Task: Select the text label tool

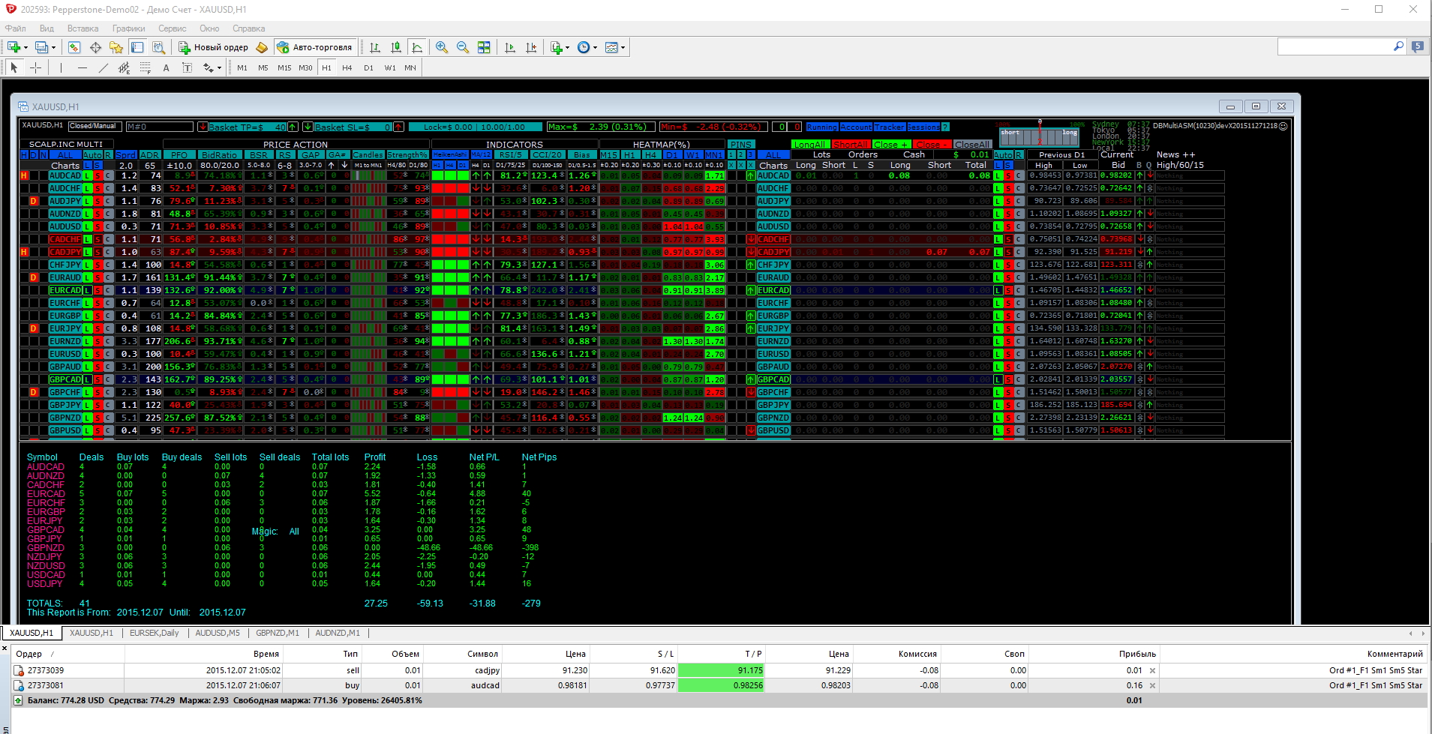Action: [x=187, y=67]
